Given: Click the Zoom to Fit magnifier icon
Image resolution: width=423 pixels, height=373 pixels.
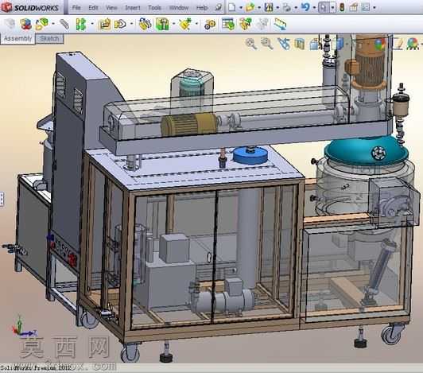Looking at the screenshot, I should point(251,44).
